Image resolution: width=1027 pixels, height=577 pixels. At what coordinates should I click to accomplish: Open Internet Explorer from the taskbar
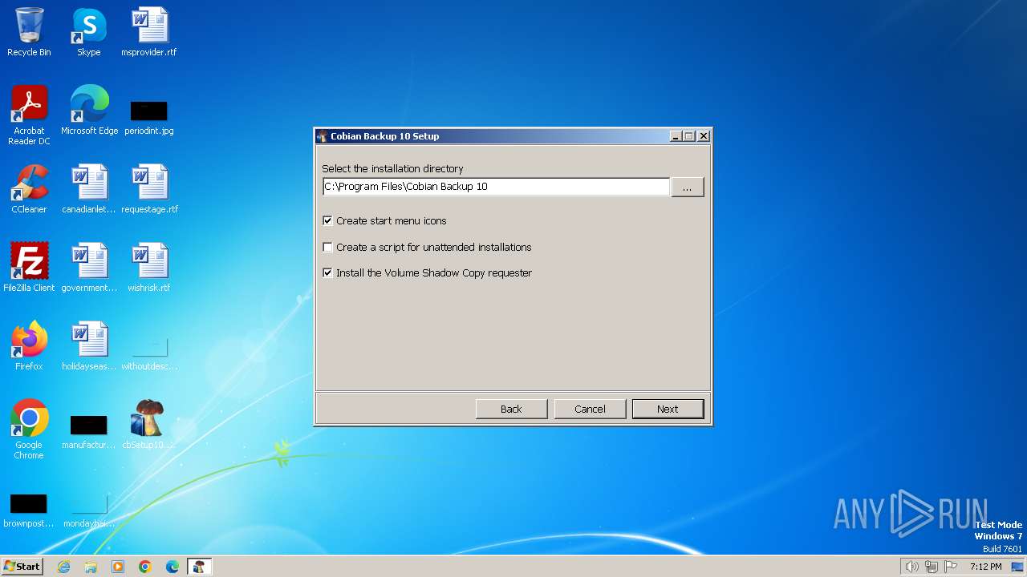coord(64,567)
